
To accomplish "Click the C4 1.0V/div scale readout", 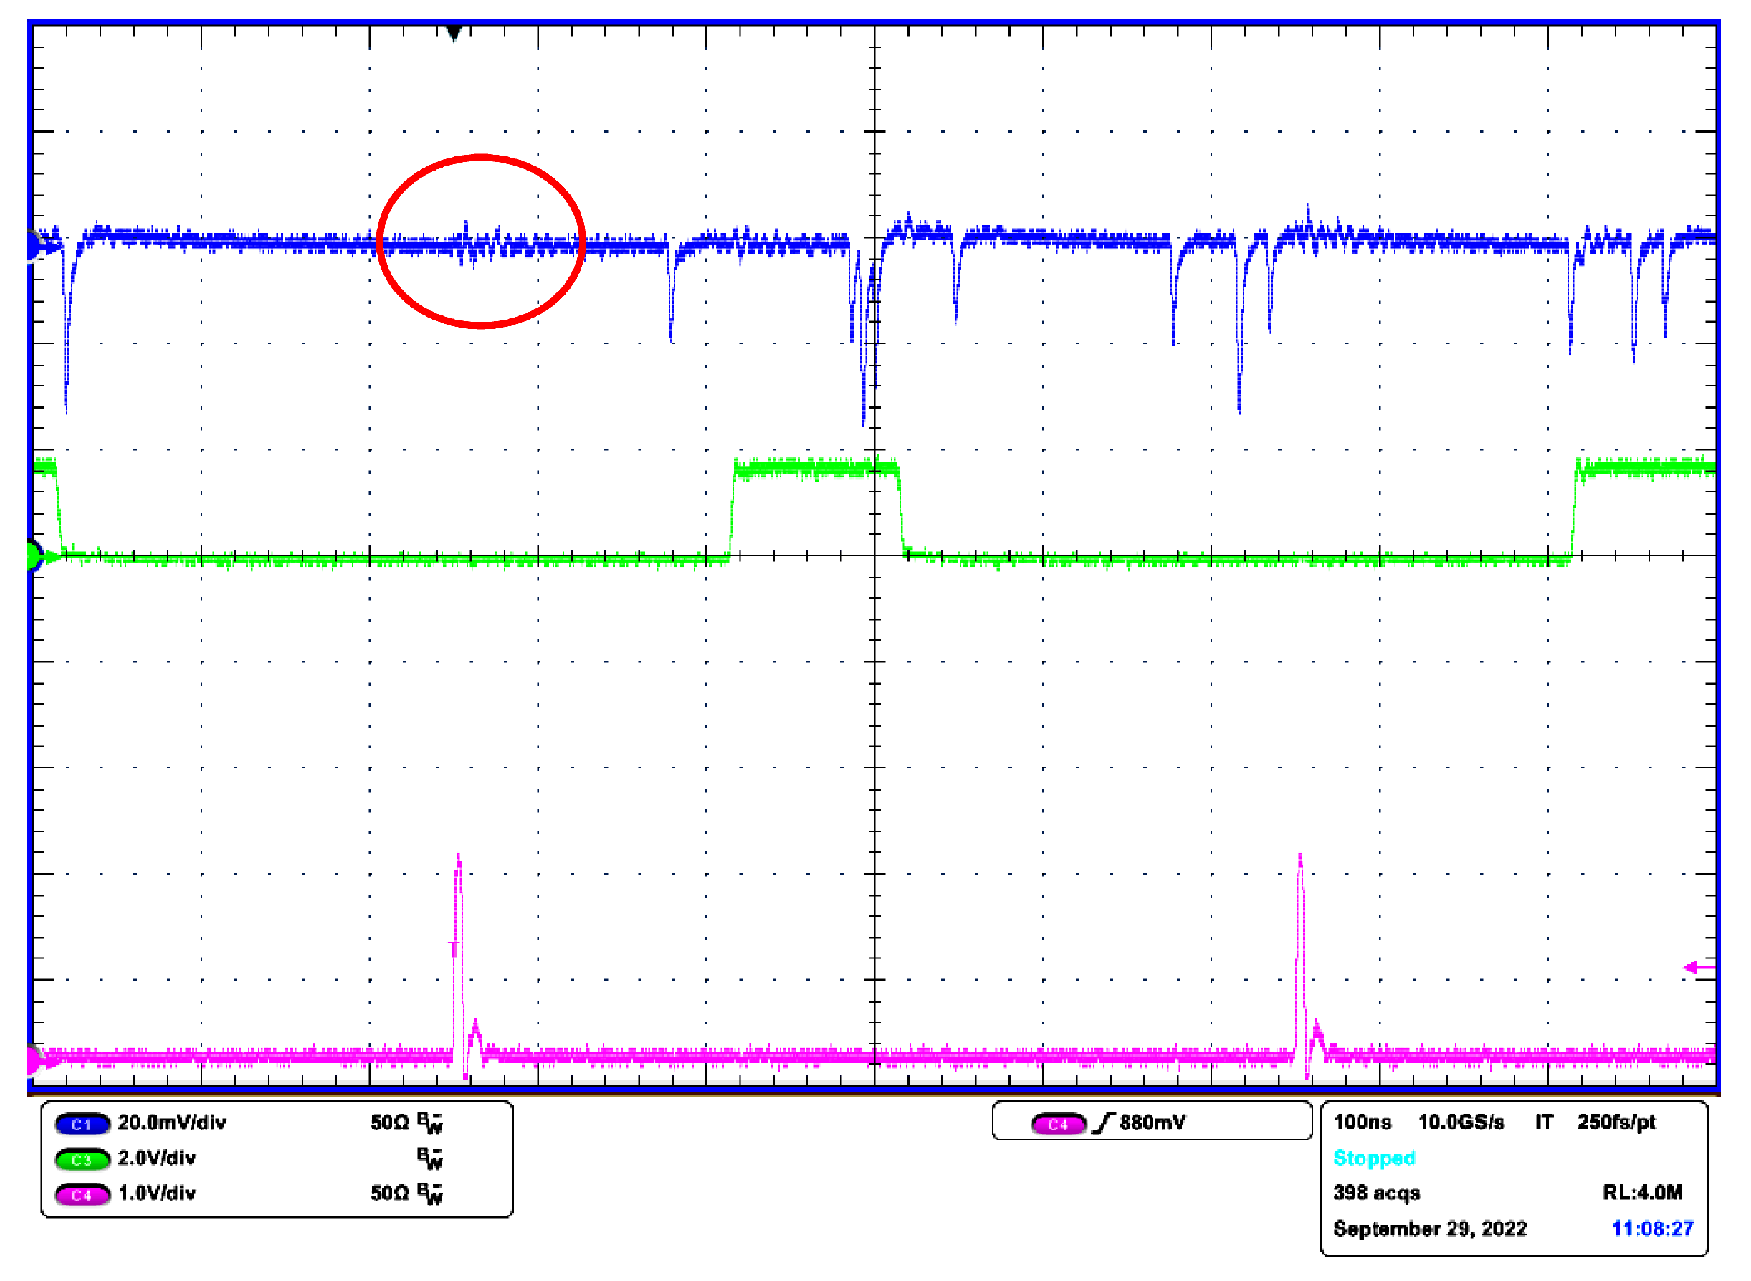I will (x=156, y=1194).
